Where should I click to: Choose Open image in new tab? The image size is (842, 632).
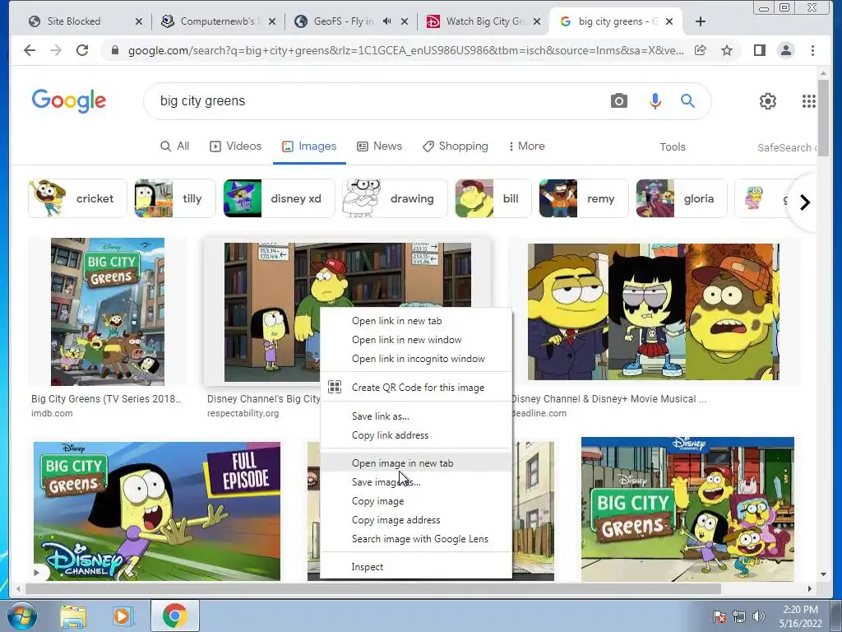(x=416, y=462)
